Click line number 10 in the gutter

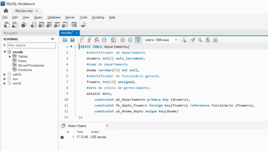66,100
